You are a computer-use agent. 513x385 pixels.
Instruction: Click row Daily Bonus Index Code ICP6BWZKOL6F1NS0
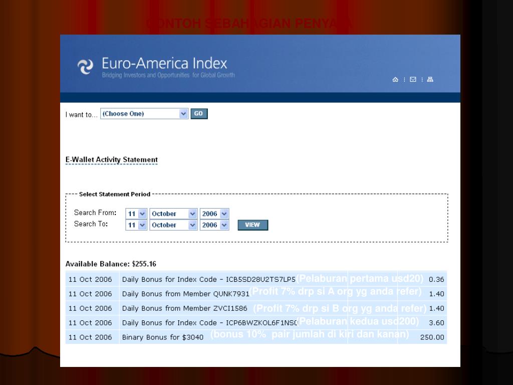[x=256, y=322]
